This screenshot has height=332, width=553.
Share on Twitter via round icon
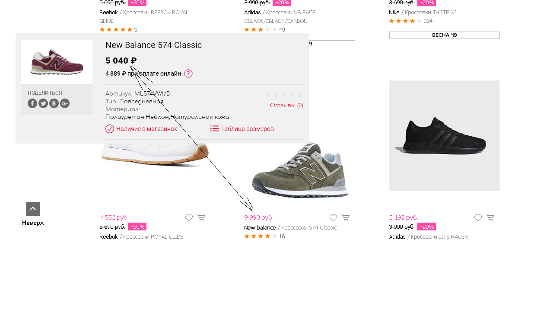pyautogui.click(x=43, y=103)
